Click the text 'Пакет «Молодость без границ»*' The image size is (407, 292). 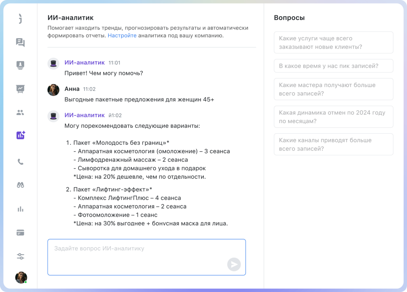(x=121, y=143)
